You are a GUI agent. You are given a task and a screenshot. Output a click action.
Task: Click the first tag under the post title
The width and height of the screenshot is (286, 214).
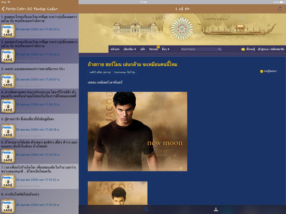(100, 72)
